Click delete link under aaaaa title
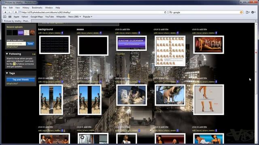 click(x=96, y=33)
